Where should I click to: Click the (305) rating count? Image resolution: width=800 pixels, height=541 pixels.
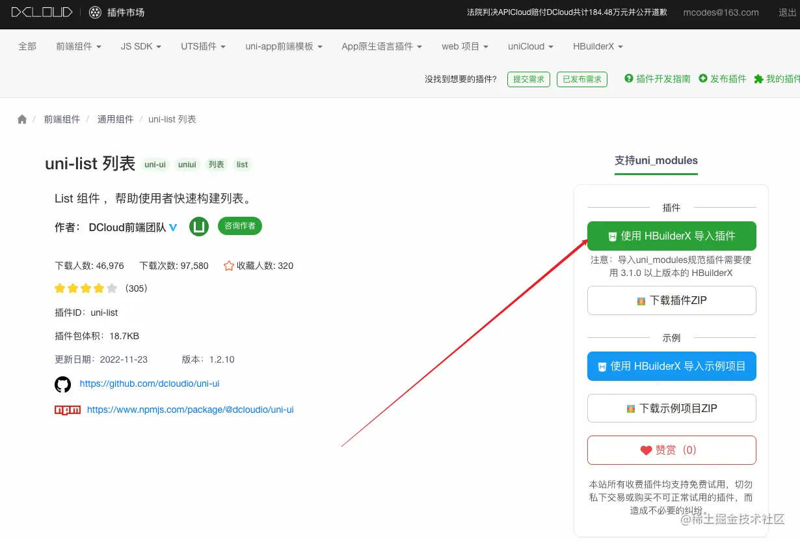click(135, 288)
